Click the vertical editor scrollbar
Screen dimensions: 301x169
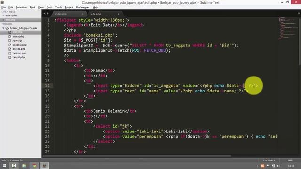(300, 41)
